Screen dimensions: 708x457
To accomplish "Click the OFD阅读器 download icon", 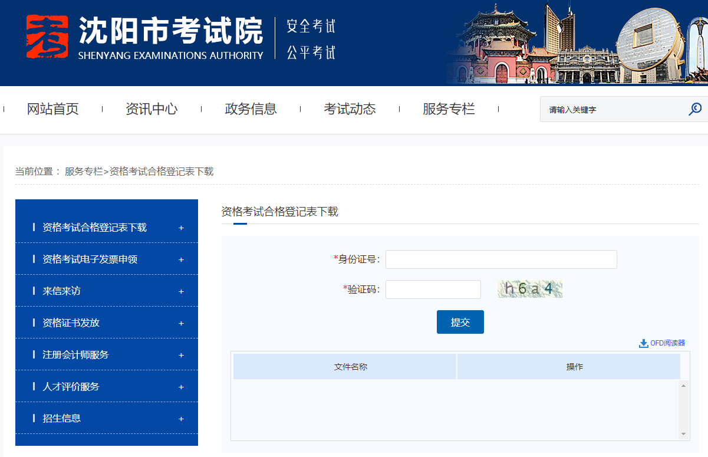I will pos(643,343).
